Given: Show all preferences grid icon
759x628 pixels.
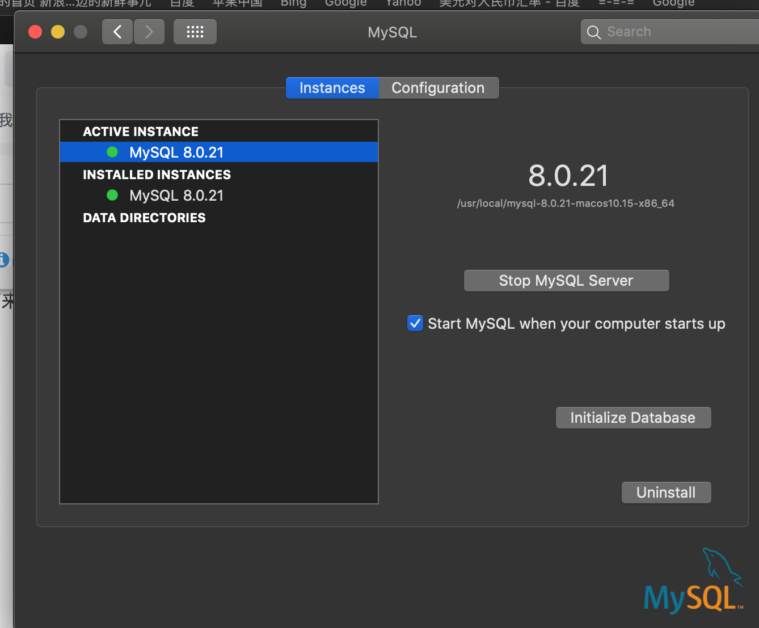Looking at the screenshot, I should (x=195, y=32).
